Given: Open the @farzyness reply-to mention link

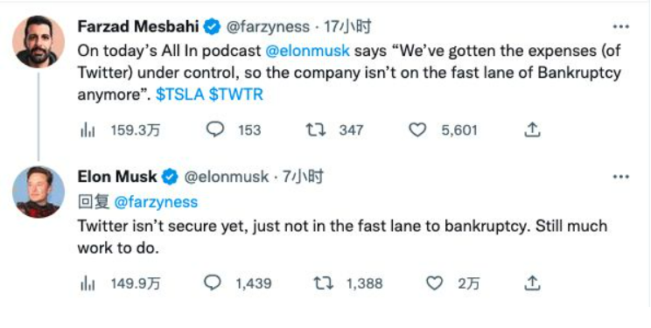Looking at the screenshot, I should 156,203.
